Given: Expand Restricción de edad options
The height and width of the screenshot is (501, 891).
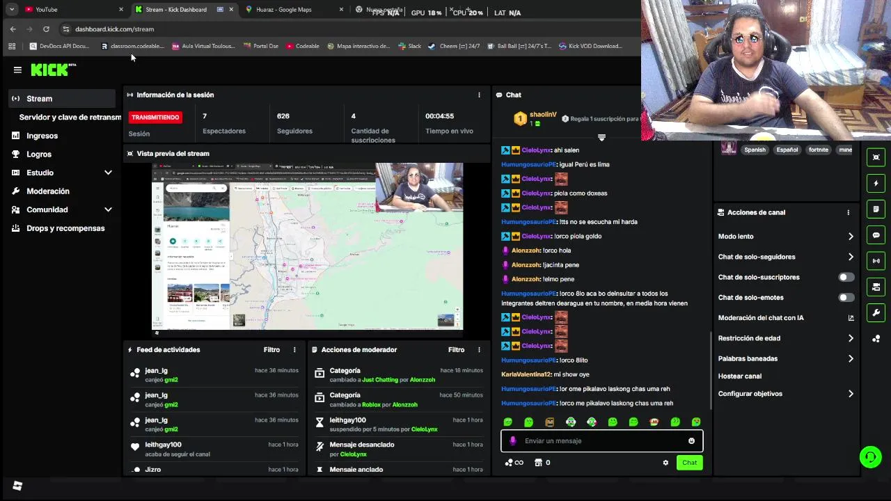Looking at the screenshot, I should (x=851, y=338).
